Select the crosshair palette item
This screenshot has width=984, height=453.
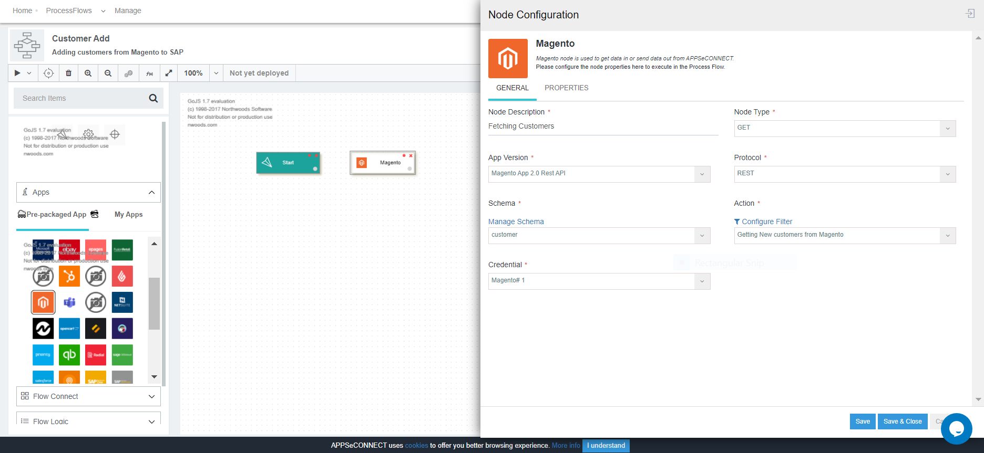click(x=115, y=134)
